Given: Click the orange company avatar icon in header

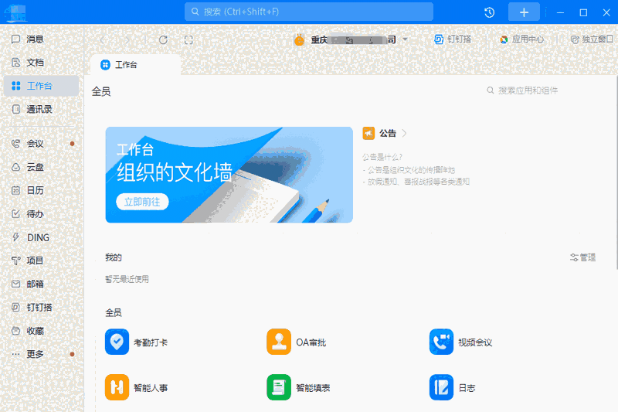Looking at the screenshot, I should tap(300, 40).
